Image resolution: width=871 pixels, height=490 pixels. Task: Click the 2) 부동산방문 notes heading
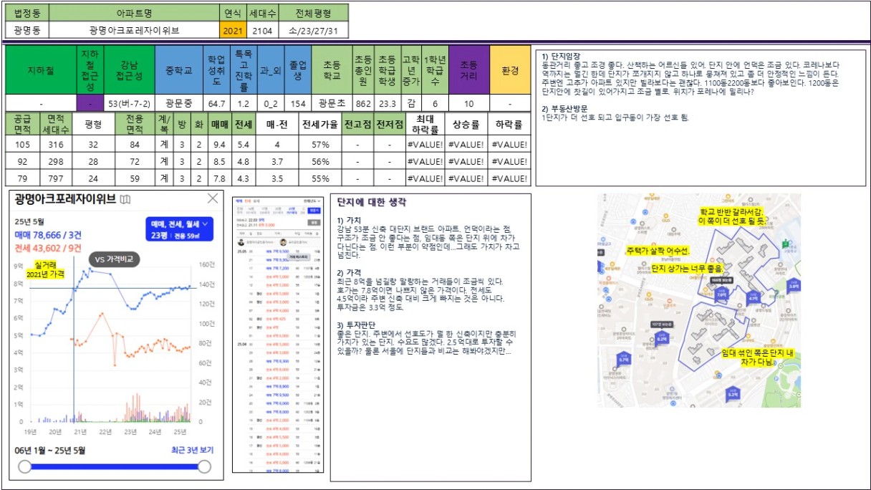click(x=565, y=110)
